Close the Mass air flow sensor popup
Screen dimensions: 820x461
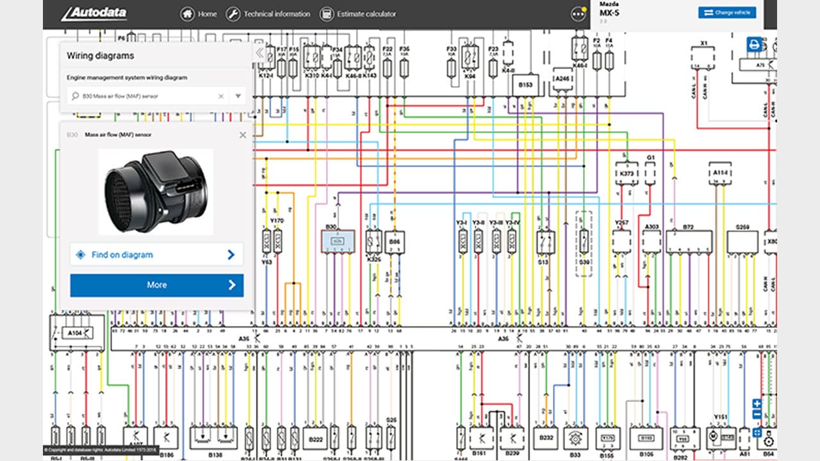pyautogui.click(x=243, y=134)
